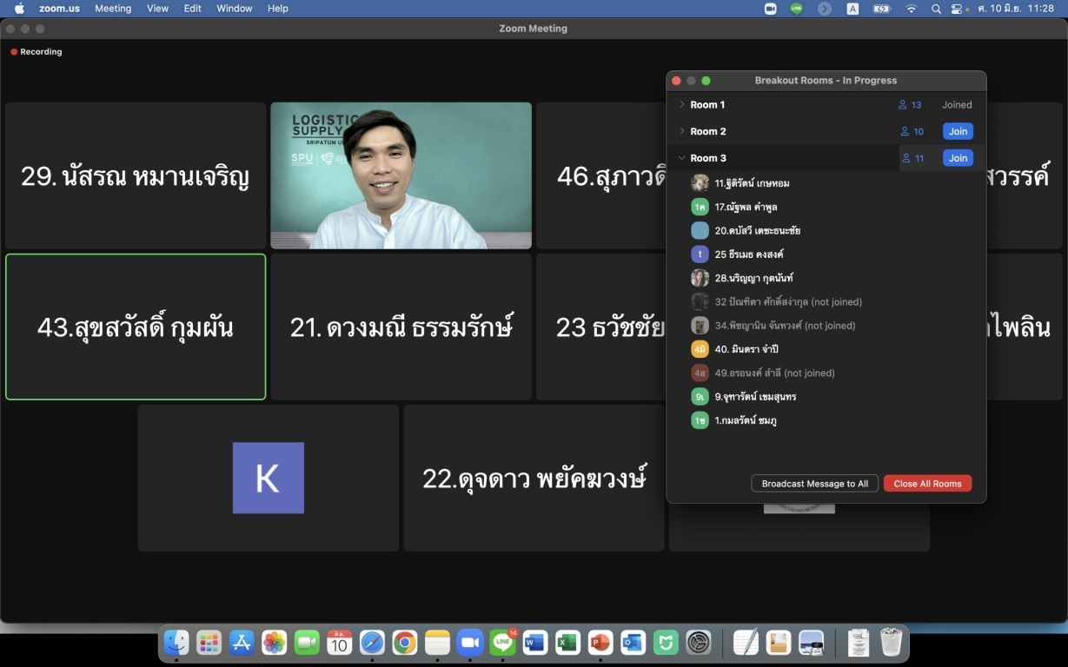This screenshot has width=1068, height=667.
Task: Expand the Room 1 participant list
Action: [682, 105]
